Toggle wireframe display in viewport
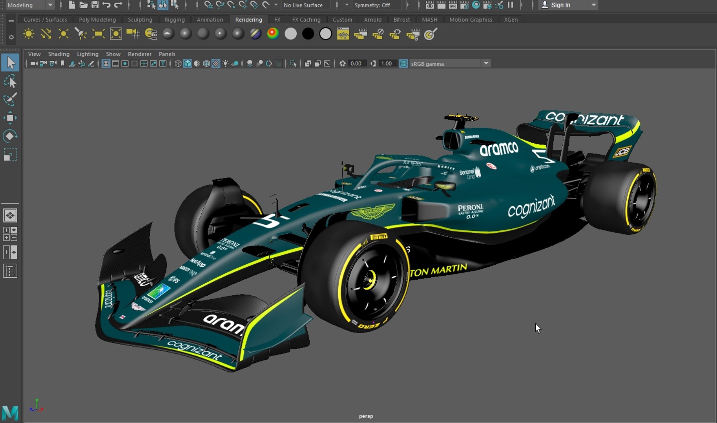 178,63
